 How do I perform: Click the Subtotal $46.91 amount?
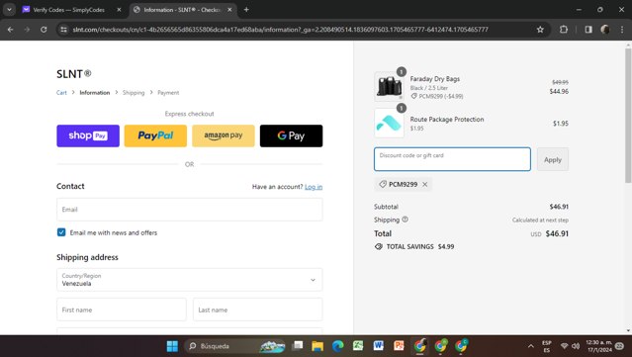coord(559,207)
